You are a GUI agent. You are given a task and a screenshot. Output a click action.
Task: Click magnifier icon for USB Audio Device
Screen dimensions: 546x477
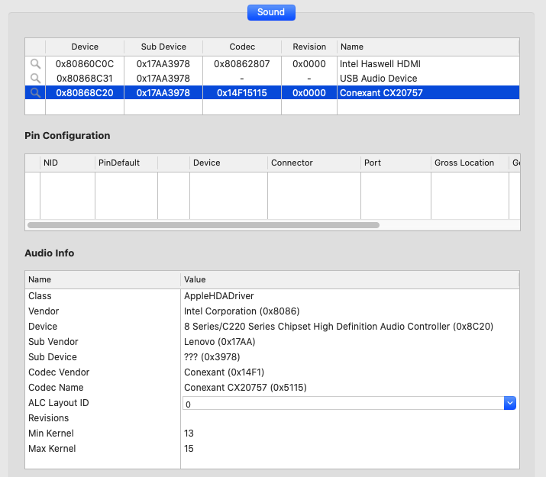click(x=35, y=79)
